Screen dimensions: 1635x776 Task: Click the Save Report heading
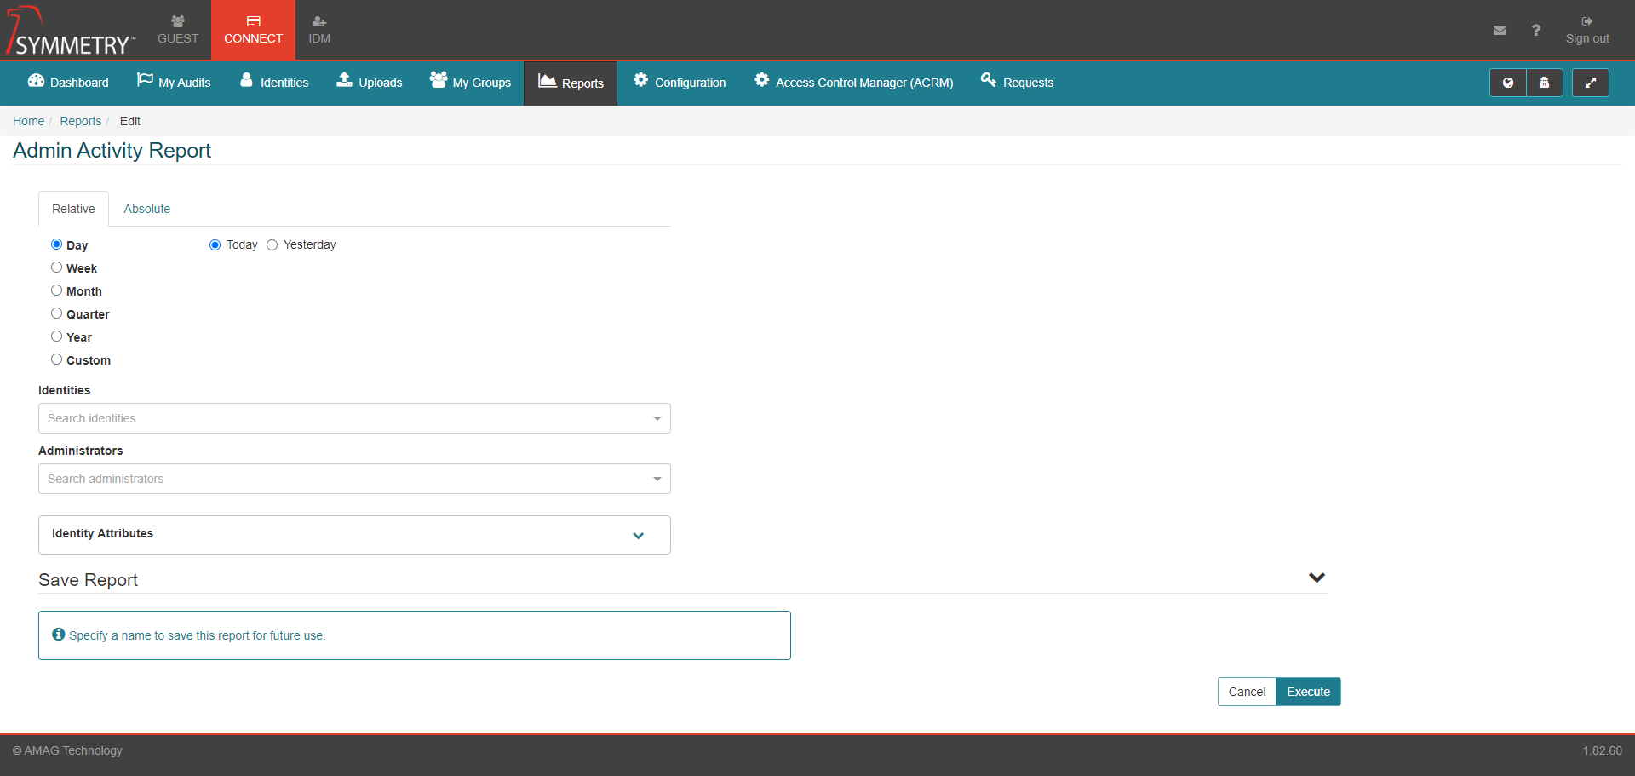click(x=88, y=580)
